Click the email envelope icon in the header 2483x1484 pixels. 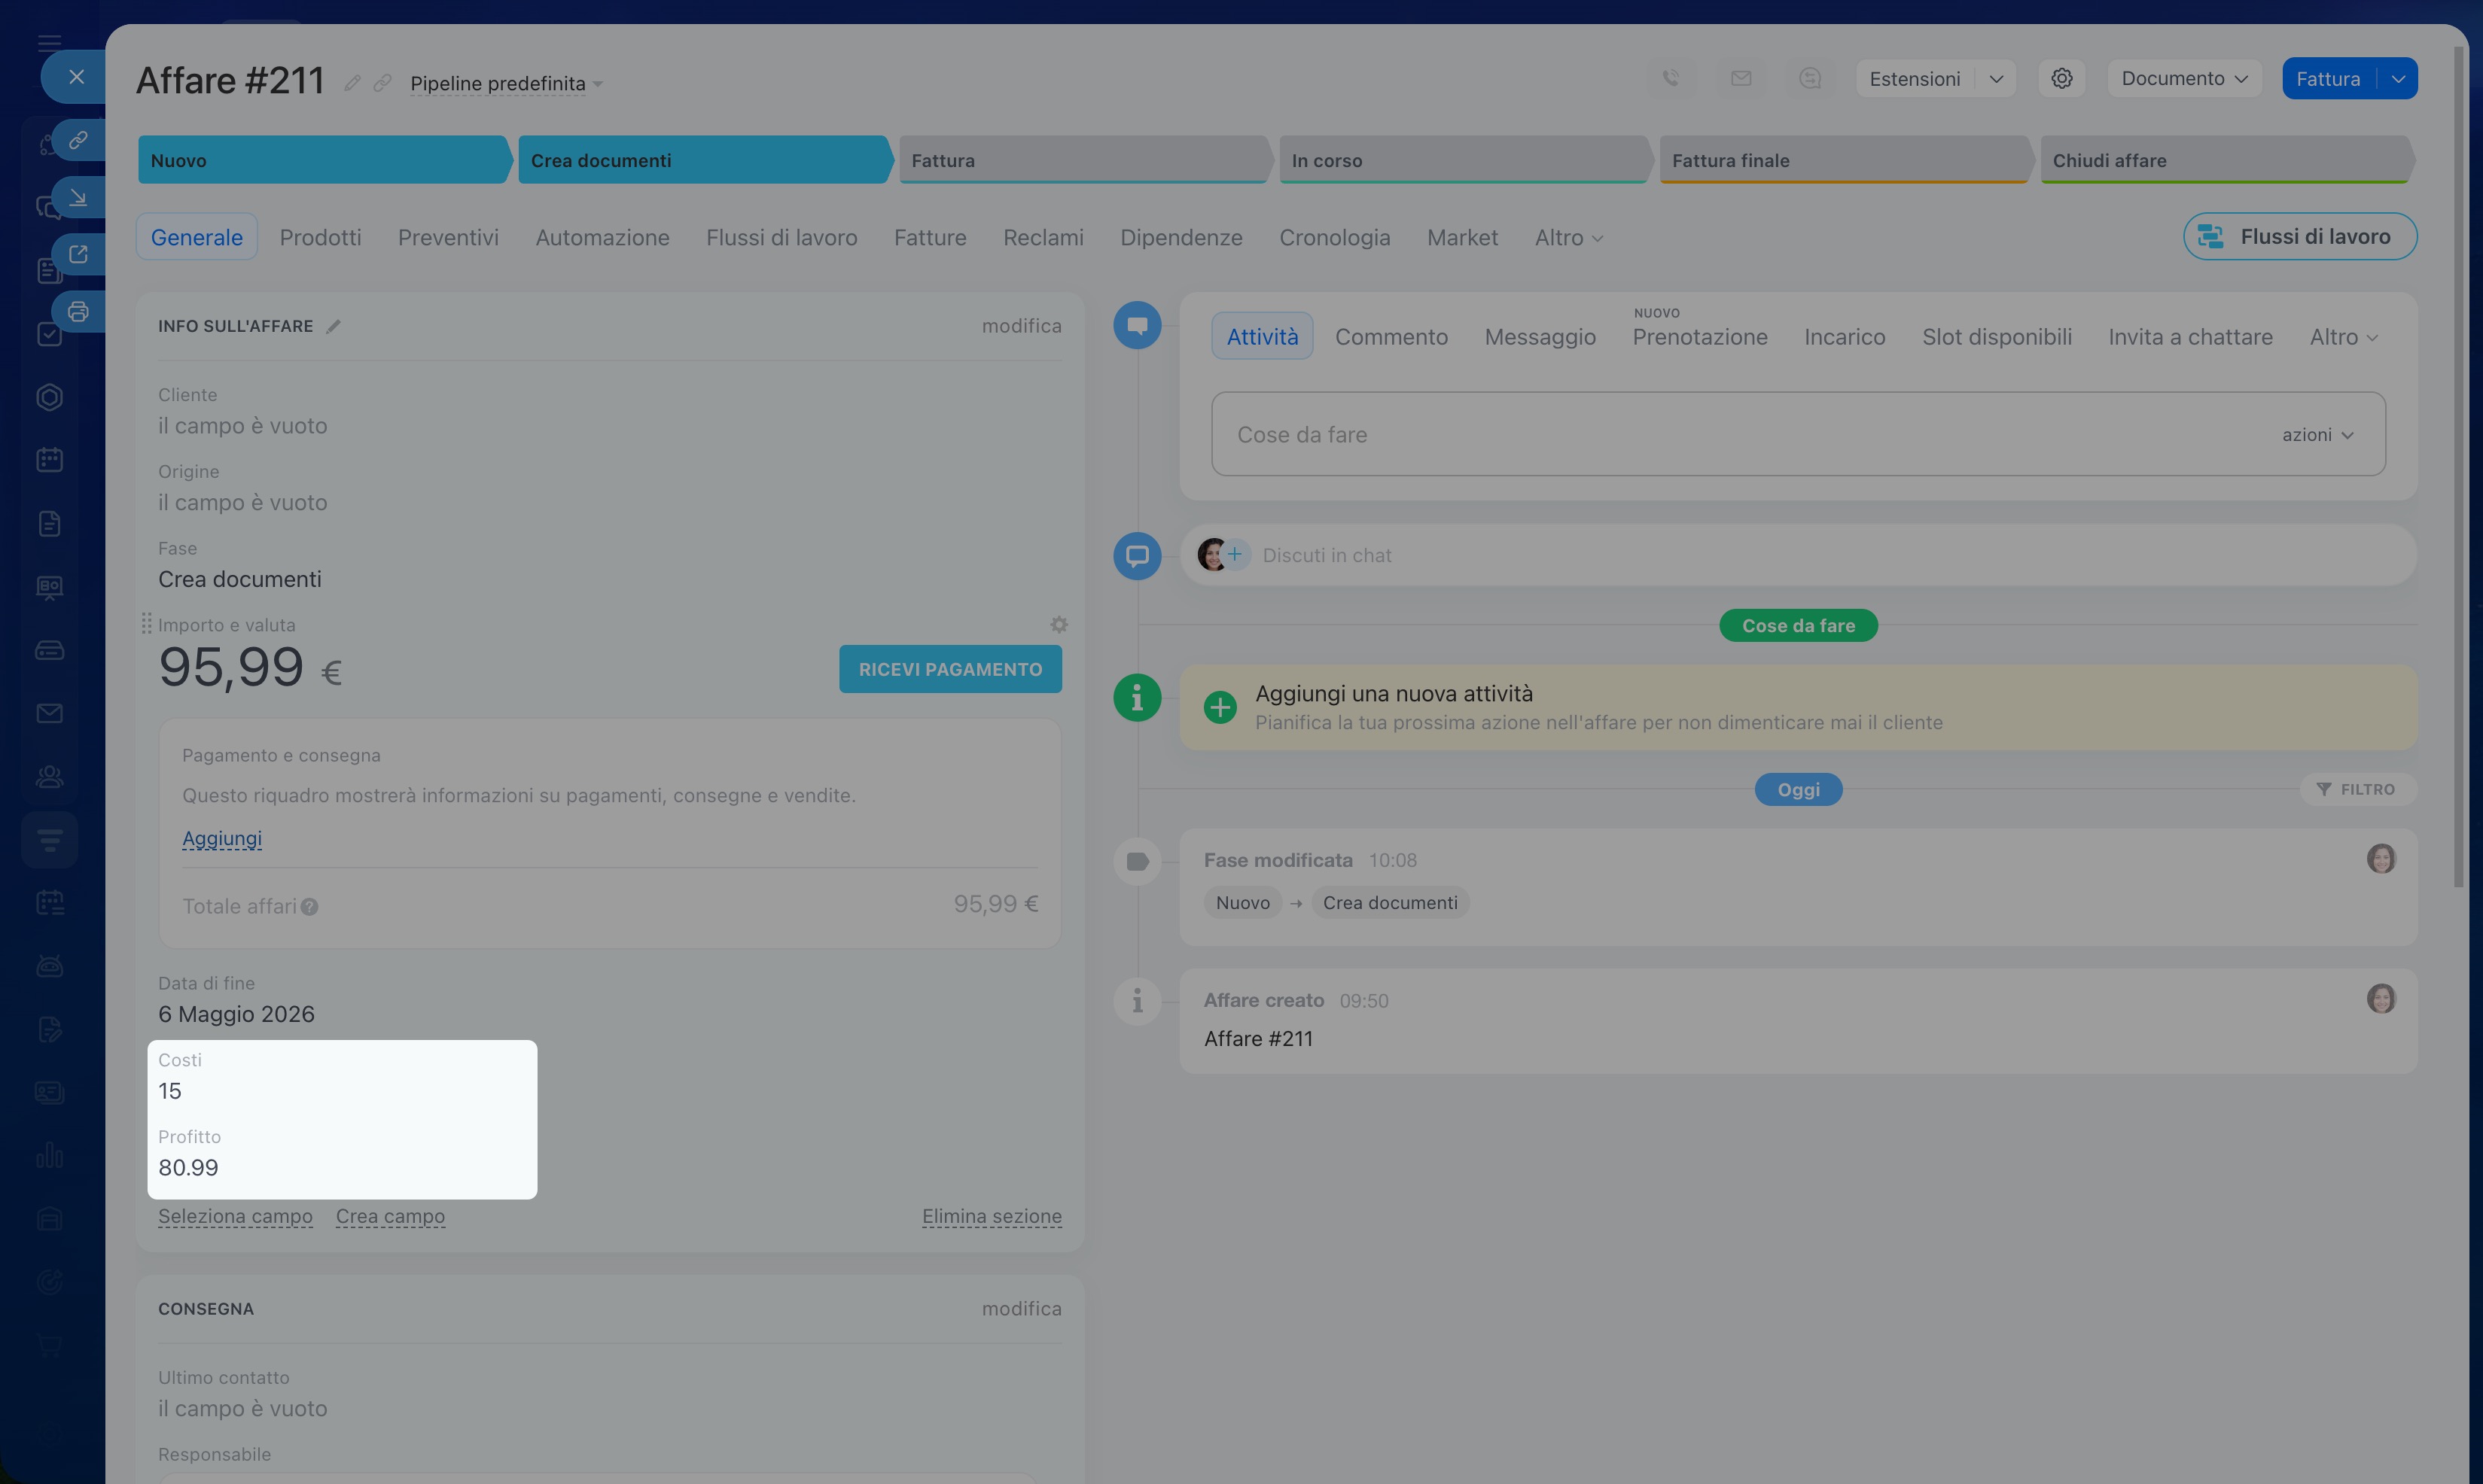click(1741, 78)
